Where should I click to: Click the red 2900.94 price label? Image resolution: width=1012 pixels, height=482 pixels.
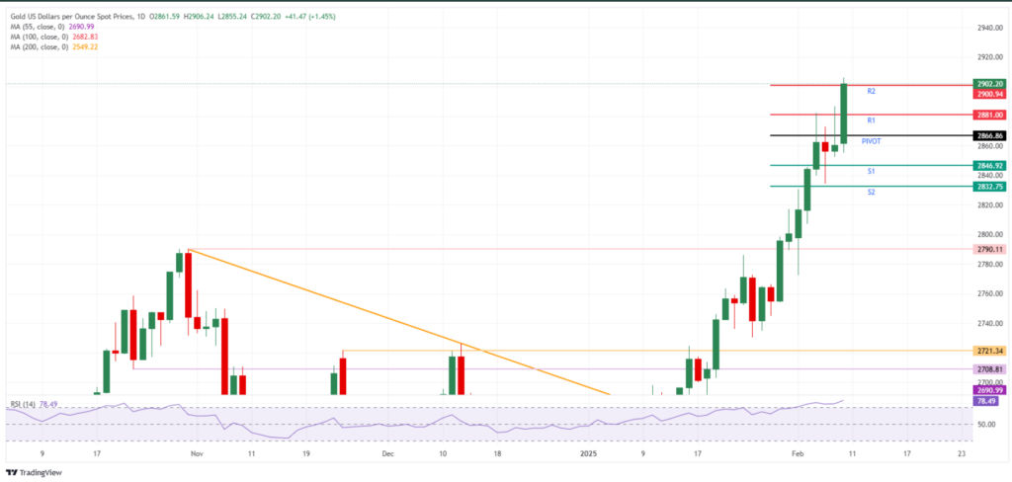click(x=991, y=94)
